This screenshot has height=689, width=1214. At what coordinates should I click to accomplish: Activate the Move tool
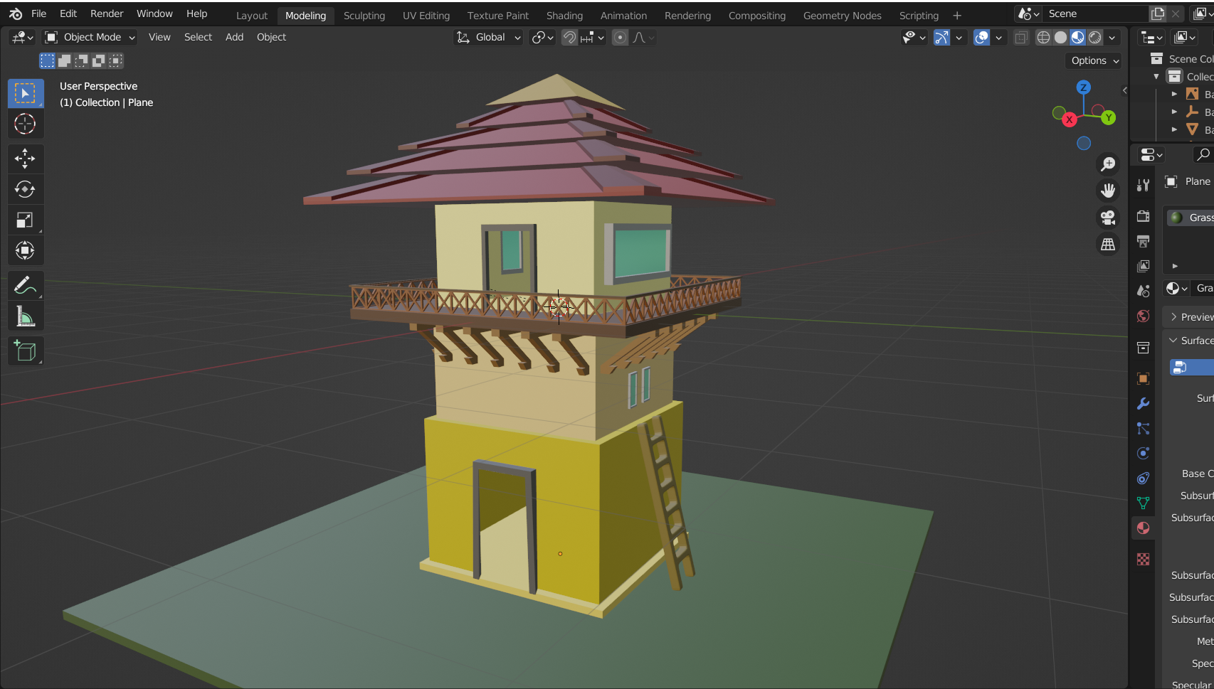[x=26, y=159]
